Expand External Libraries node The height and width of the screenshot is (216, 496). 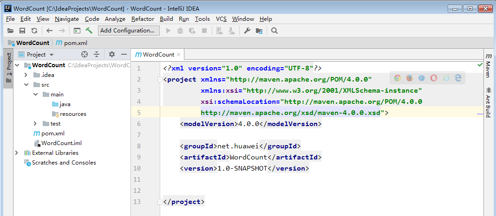pos(16,153)
